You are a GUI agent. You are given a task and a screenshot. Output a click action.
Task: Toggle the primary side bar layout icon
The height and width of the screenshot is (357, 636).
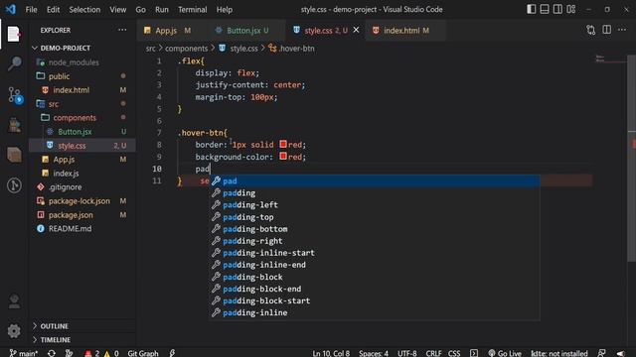(x=531, y=9)
